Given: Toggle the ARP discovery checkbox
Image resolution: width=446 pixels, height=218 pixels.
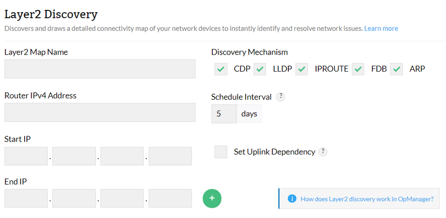Looking at the screenshot, I should (397, 69).
